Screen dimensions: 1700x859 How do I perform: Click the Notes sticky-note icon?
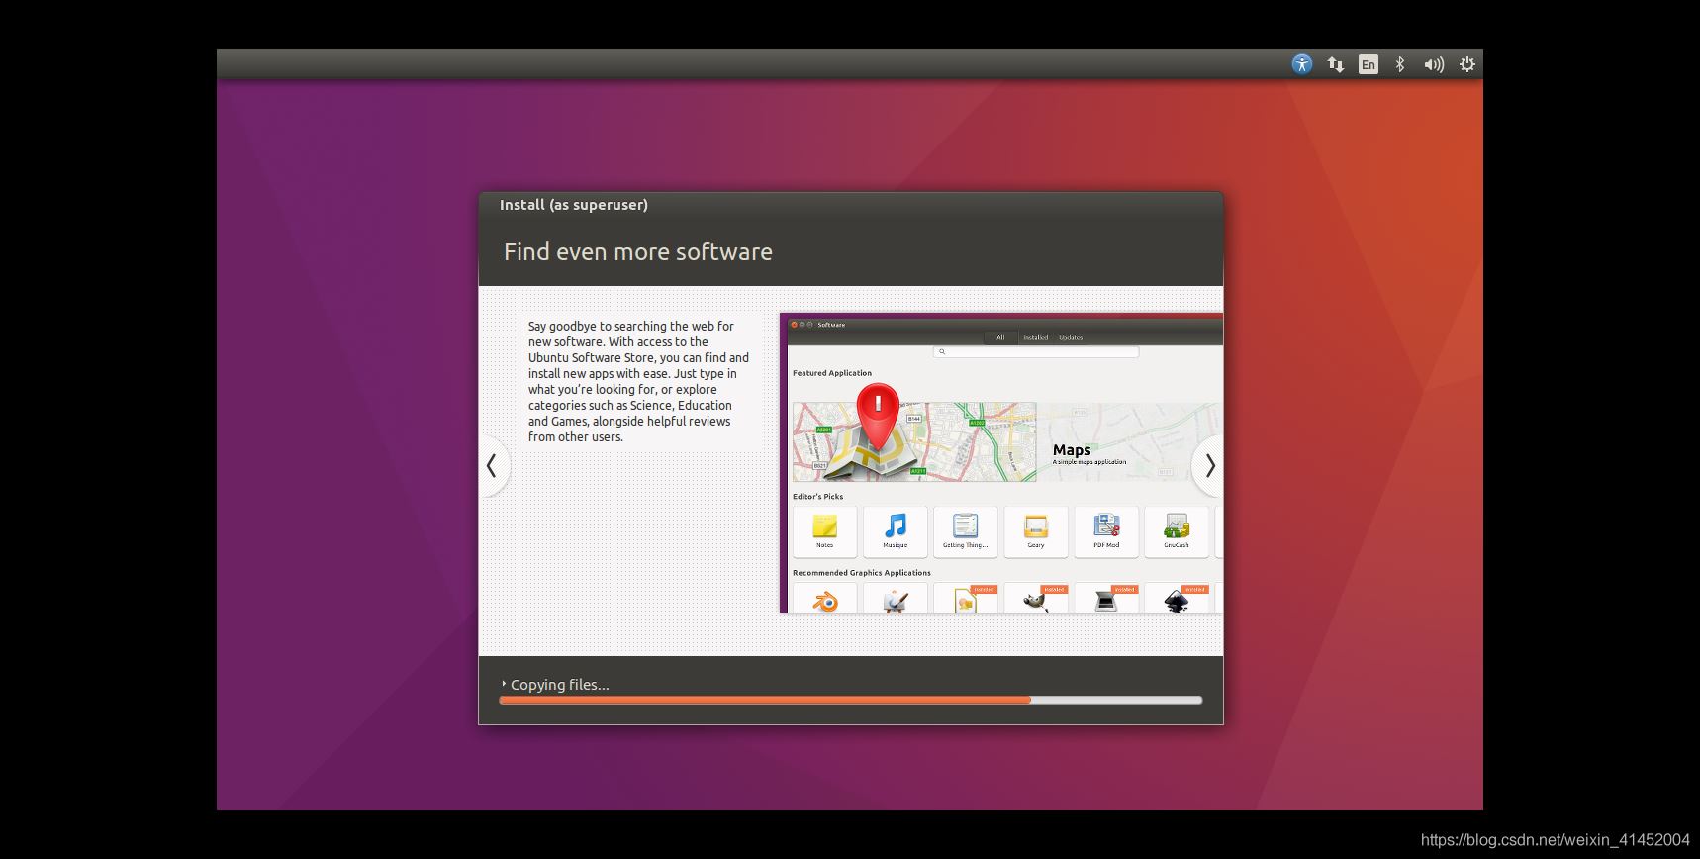point(824,528)
